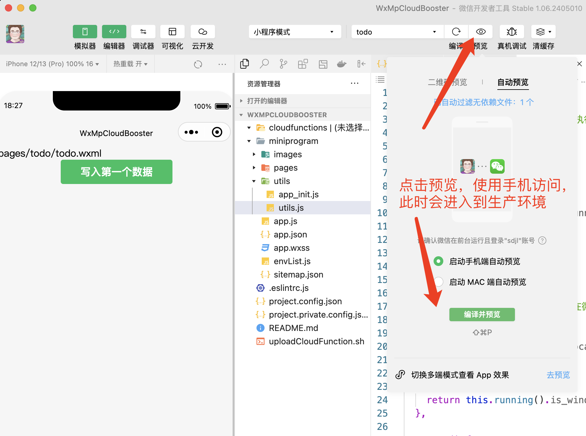Select MAC auto preview radio button
The width and height of the screenshot is (586, 436).
click(438, 282)
